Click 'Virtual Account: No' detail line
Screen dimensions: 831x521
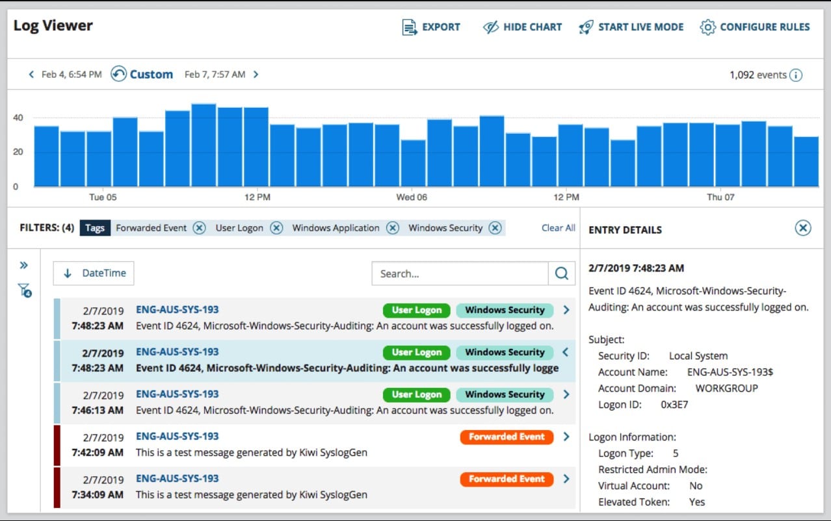[650, 486]
